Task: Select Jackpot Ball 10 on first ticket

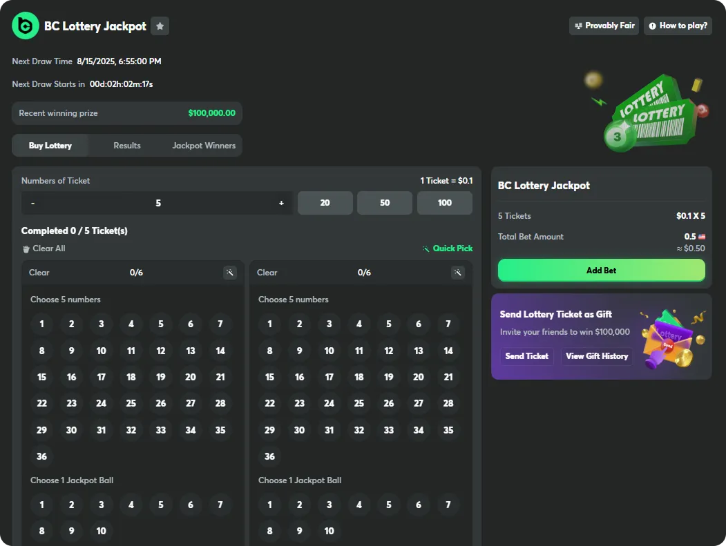Action: coord(102,532)
